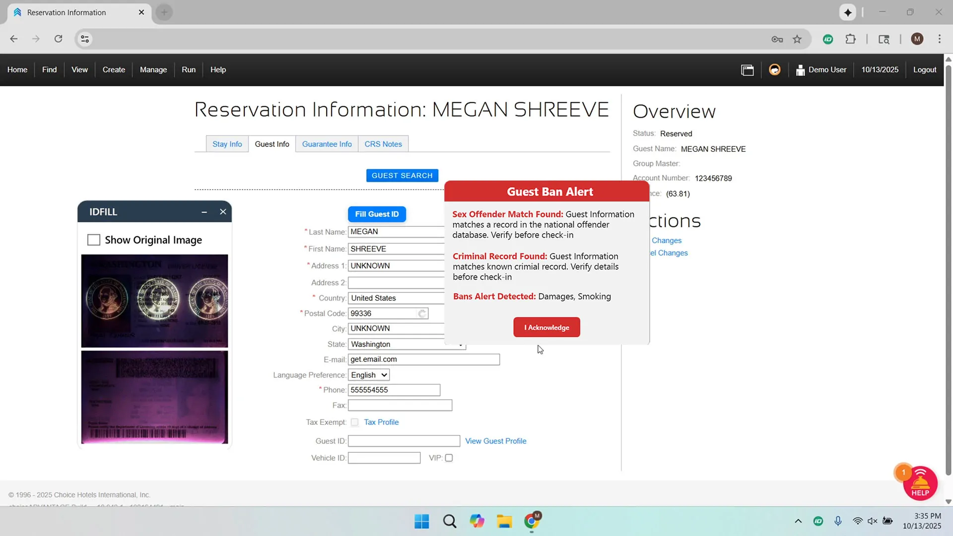Viewport: 953px width, 536px height.
Task: Click the password key icon in address bar
Action: pos(777,39)
